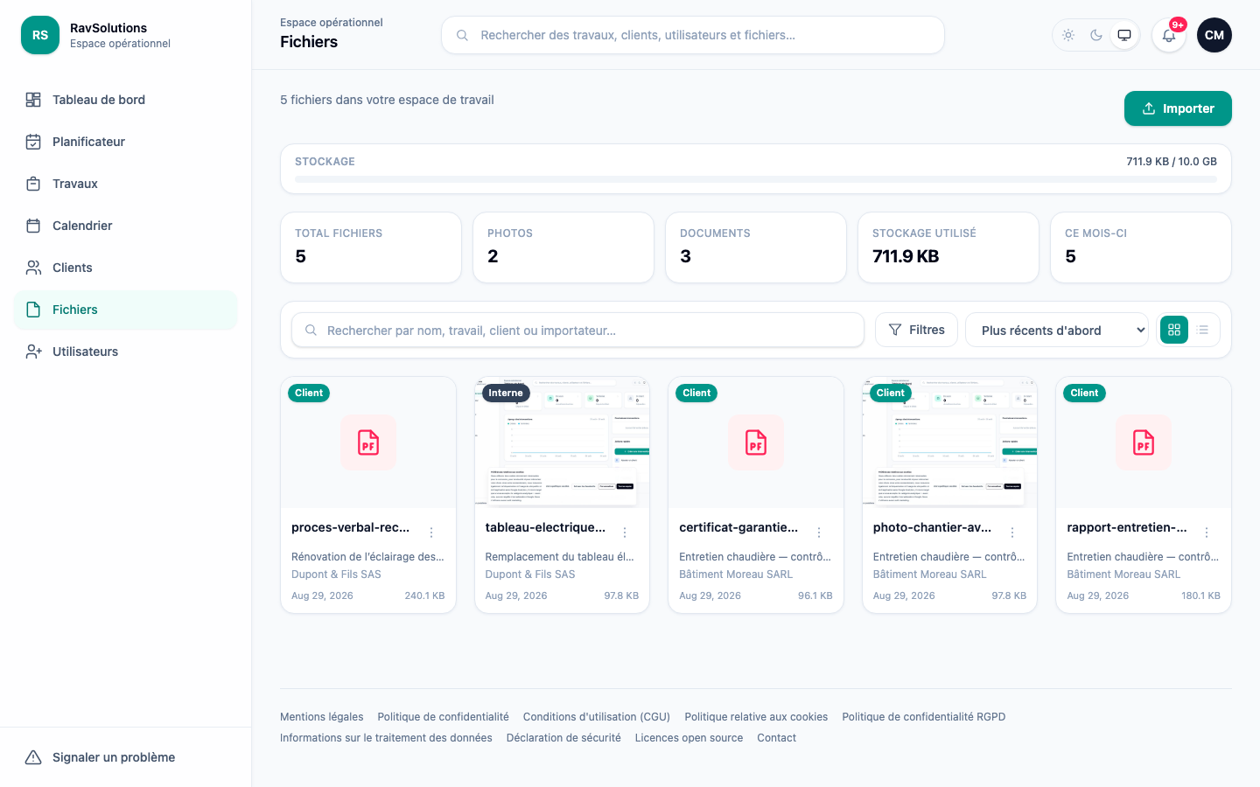Navigate to Travaux section
1260x787 pixels.
point(126,184)
